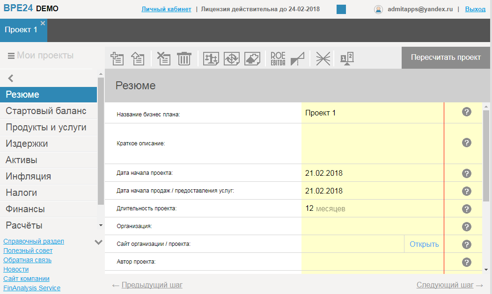Click the Сайт организации input field

[352, 244]
